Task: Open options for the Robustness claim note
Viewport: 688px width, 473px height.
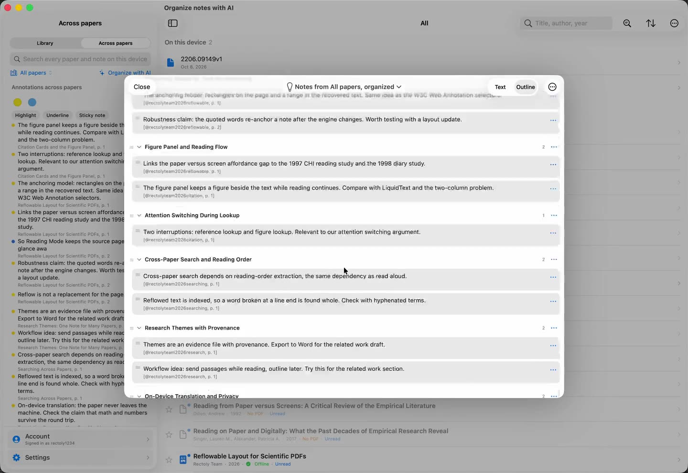Action: pyautogui.click(x=553, y=120)
